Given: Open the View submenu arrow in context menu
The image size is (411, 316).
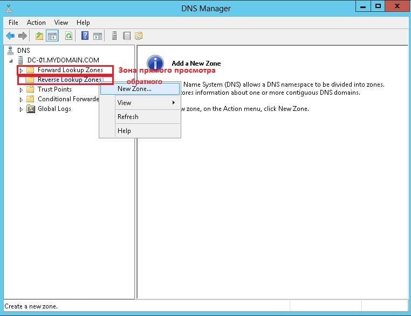Looking at the screenshot, I should coord(174,102).
